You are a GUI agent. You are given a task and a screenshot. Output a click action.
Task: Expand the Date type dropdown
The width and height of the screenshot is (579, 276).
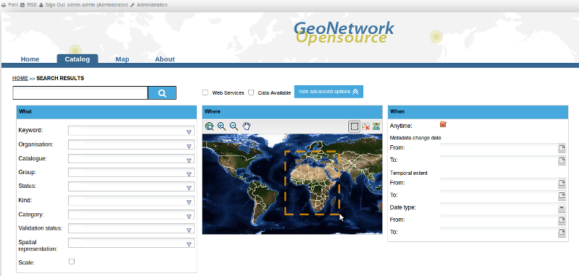[562, 208]
